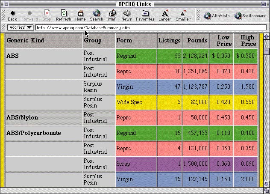Go to the Home page
This screenshot has width=270, height=194.
(x=80, y=15)
